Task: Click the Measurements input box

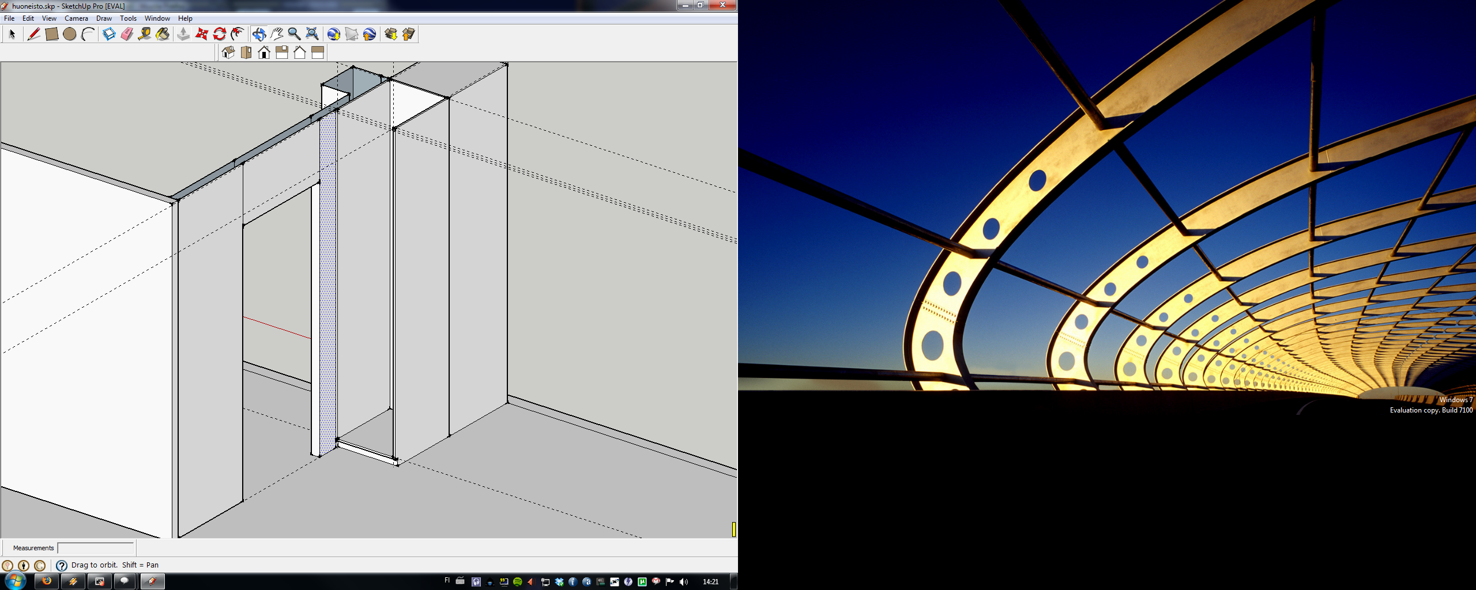Action: click(x=96, y=548)
